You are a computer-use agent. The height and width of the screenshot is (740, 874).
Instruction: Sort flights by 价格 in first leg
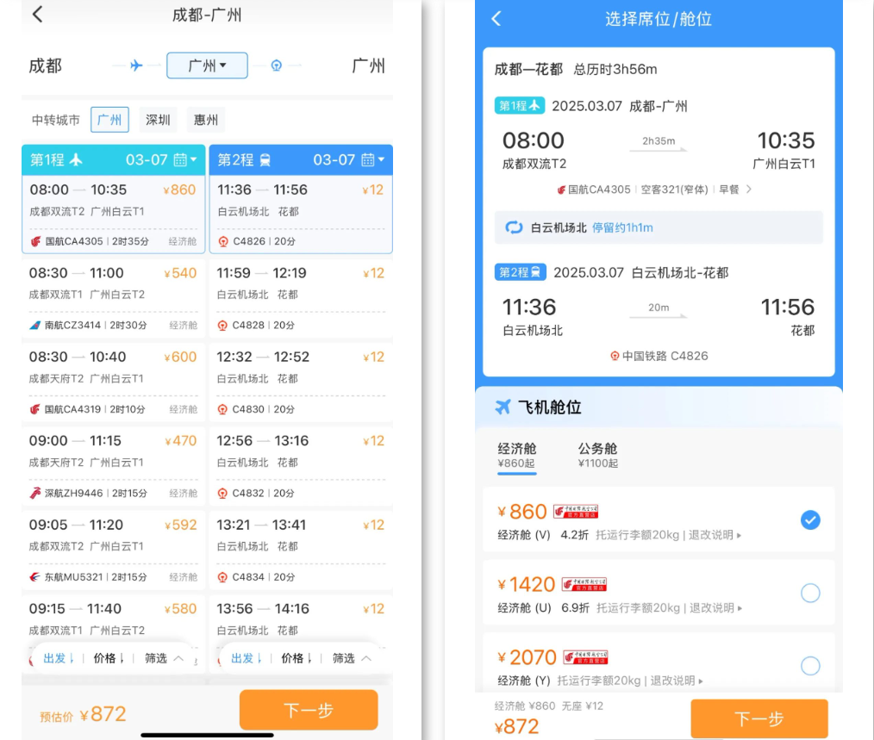[x=109, y=658]
